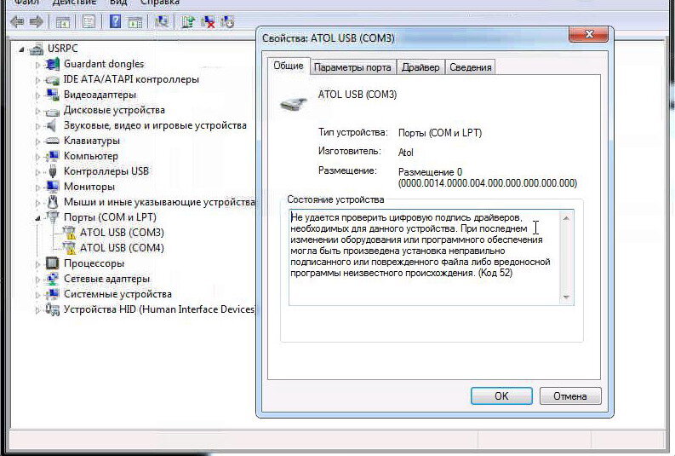Click the status box scrollbar up arrow

566,218
